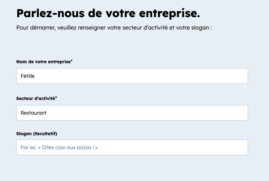Place cursor on the text "Restaurant"
Image resolution: width=269 pixels, height=181 pixels.
[x=33, y=113]
